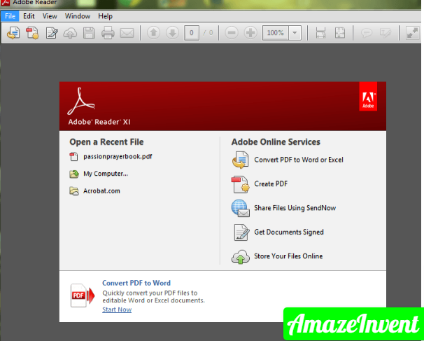Viewport: 424px width, 341px height.
Task: Click the Create PDF toolbar icon
Action: pos(32,33)
